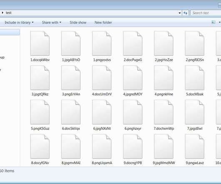Click the 2.pngRIOSn file icon
Screen dimensions: 221x184
point(194,43)
